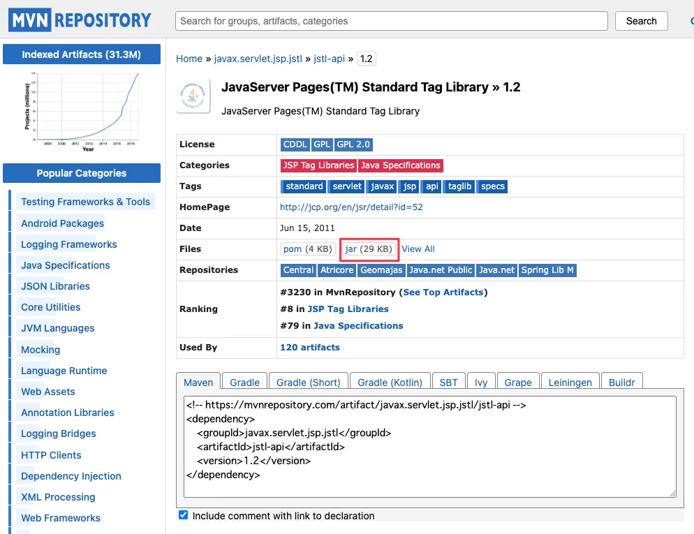Select the 1.2 version breadcrumb
The width and height of the screenshot is (694, 534).
coord(366,59)
